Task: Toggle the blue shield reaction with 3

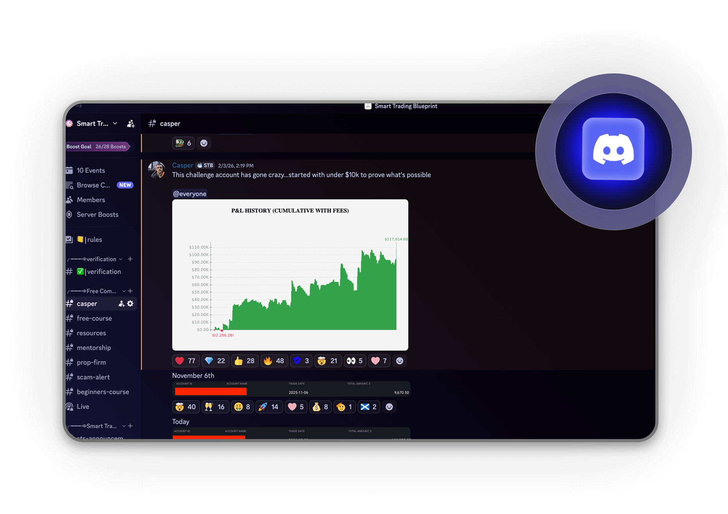Action: tap(301, 361)
